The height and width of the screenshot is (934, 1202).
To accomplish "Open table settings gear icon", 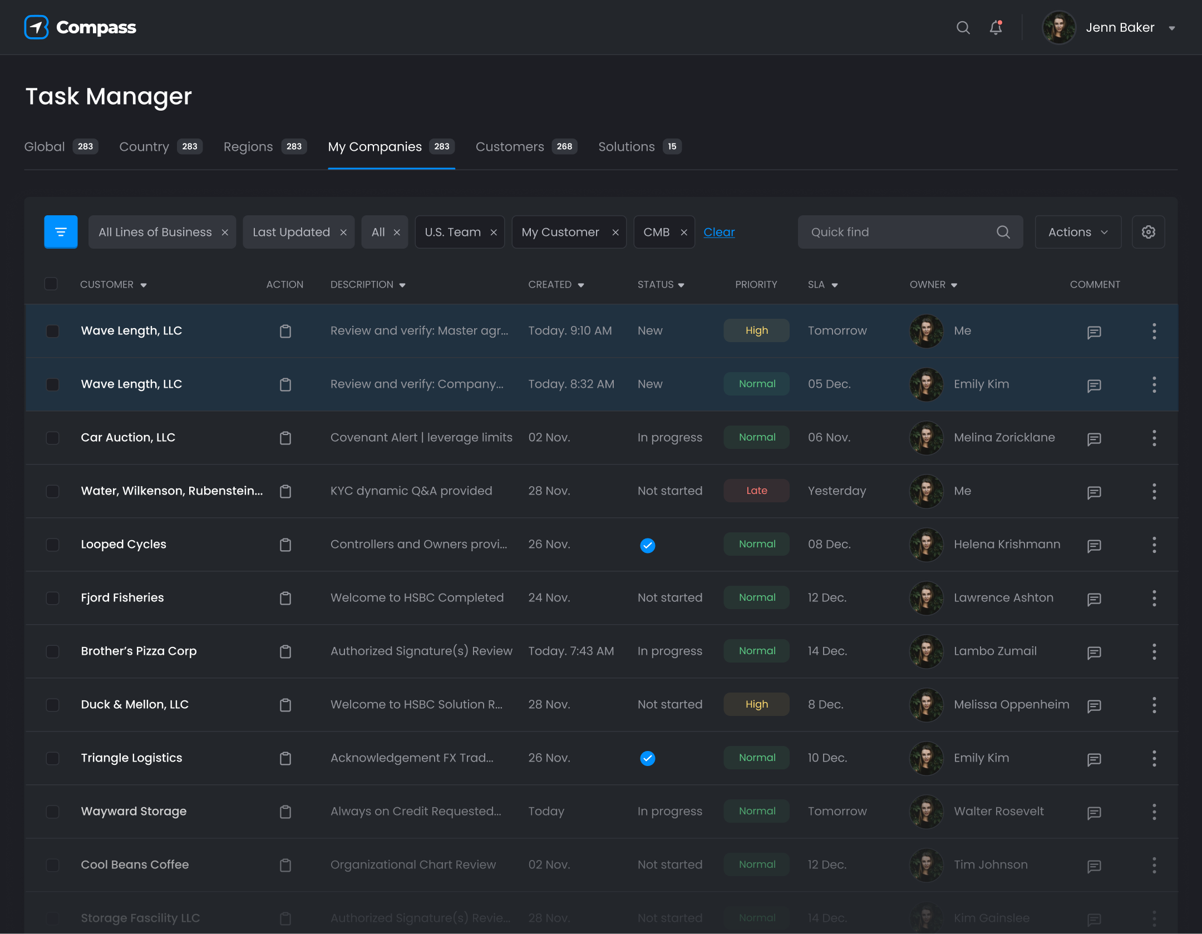I will (x=1148, y=232).
